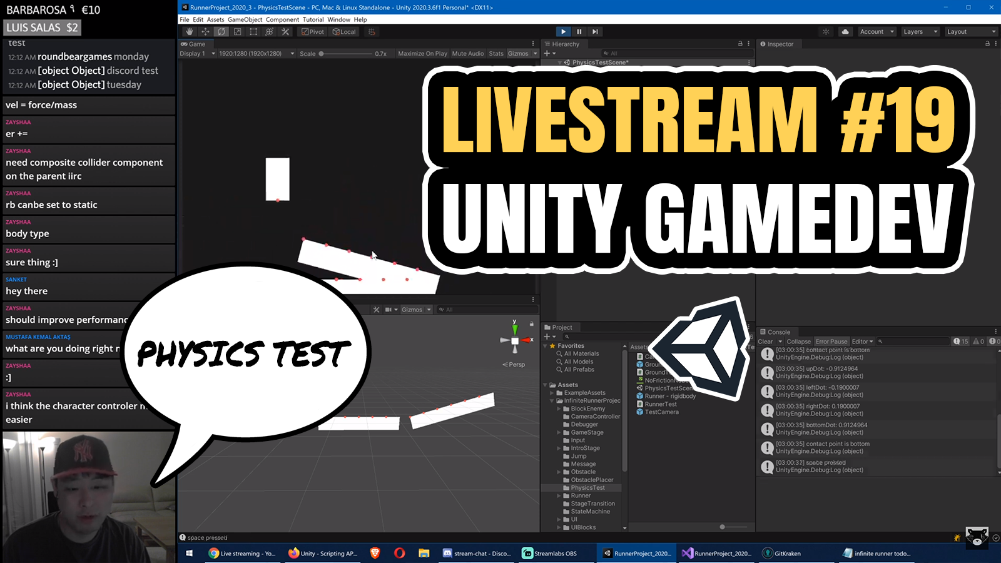The width and height of the screenshot is (1001, 563).
Task: Click the Clear button in Console
Action: coord(765,342)
